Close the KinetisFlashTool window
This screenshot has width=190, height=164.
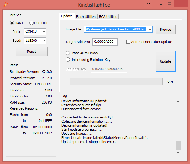(181, 4)
